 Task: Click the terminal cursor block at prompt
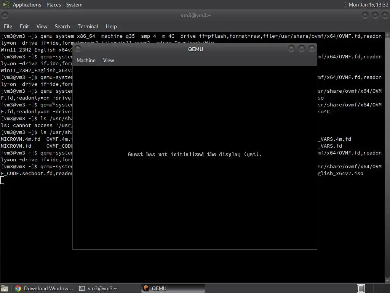pos(2,180)
